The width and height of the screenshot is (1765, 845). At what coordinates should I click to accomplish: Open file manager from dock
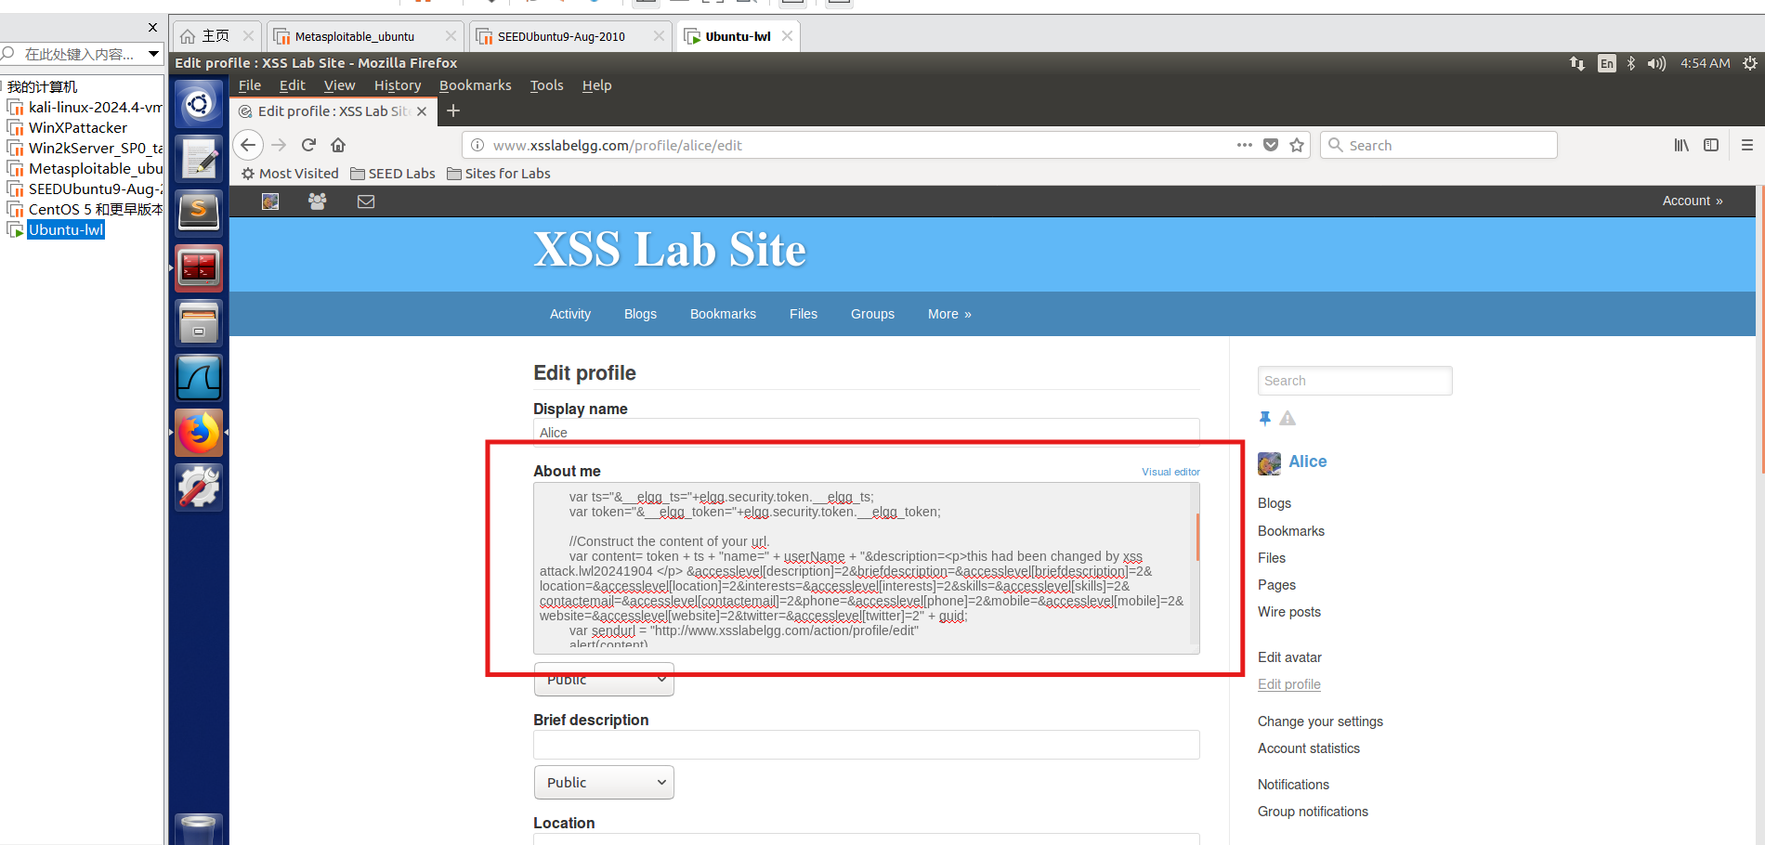[199, 323]
